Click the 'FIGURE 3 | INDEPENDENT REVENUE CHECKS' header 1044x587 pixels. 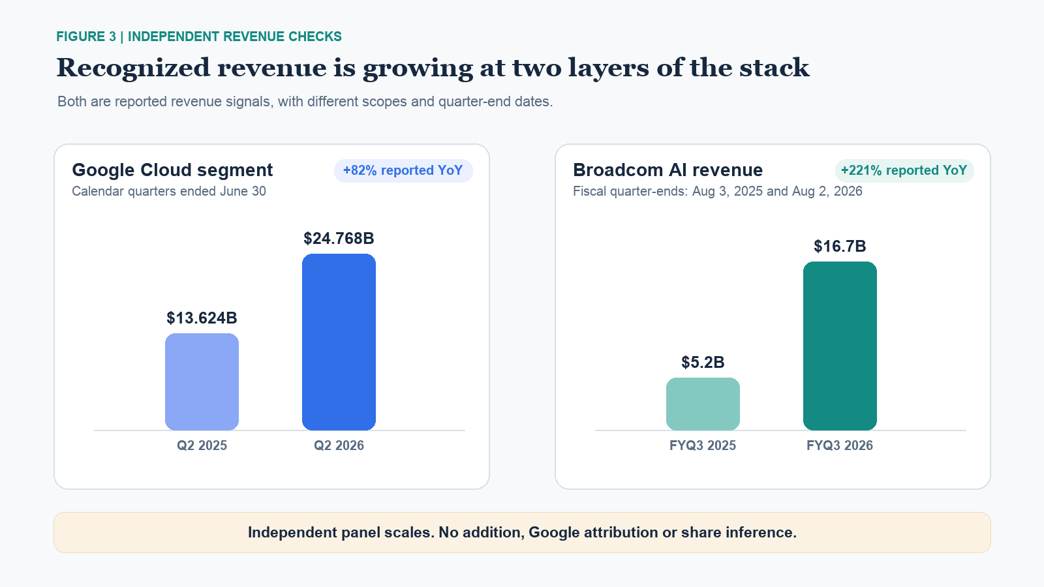coord(199,37)
